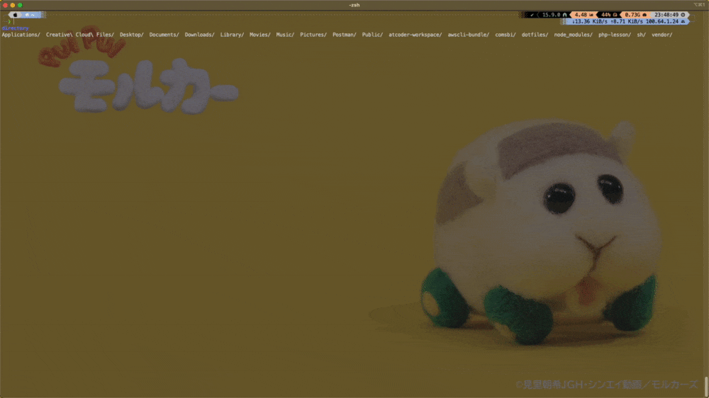Click the disk icon beside 44%

(615, 15)
